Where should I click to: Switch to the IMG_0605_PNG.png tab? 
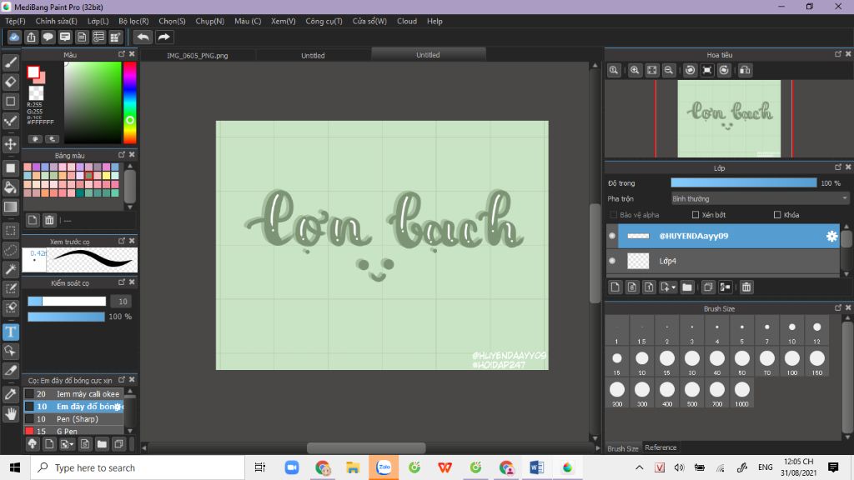(198, 56)
